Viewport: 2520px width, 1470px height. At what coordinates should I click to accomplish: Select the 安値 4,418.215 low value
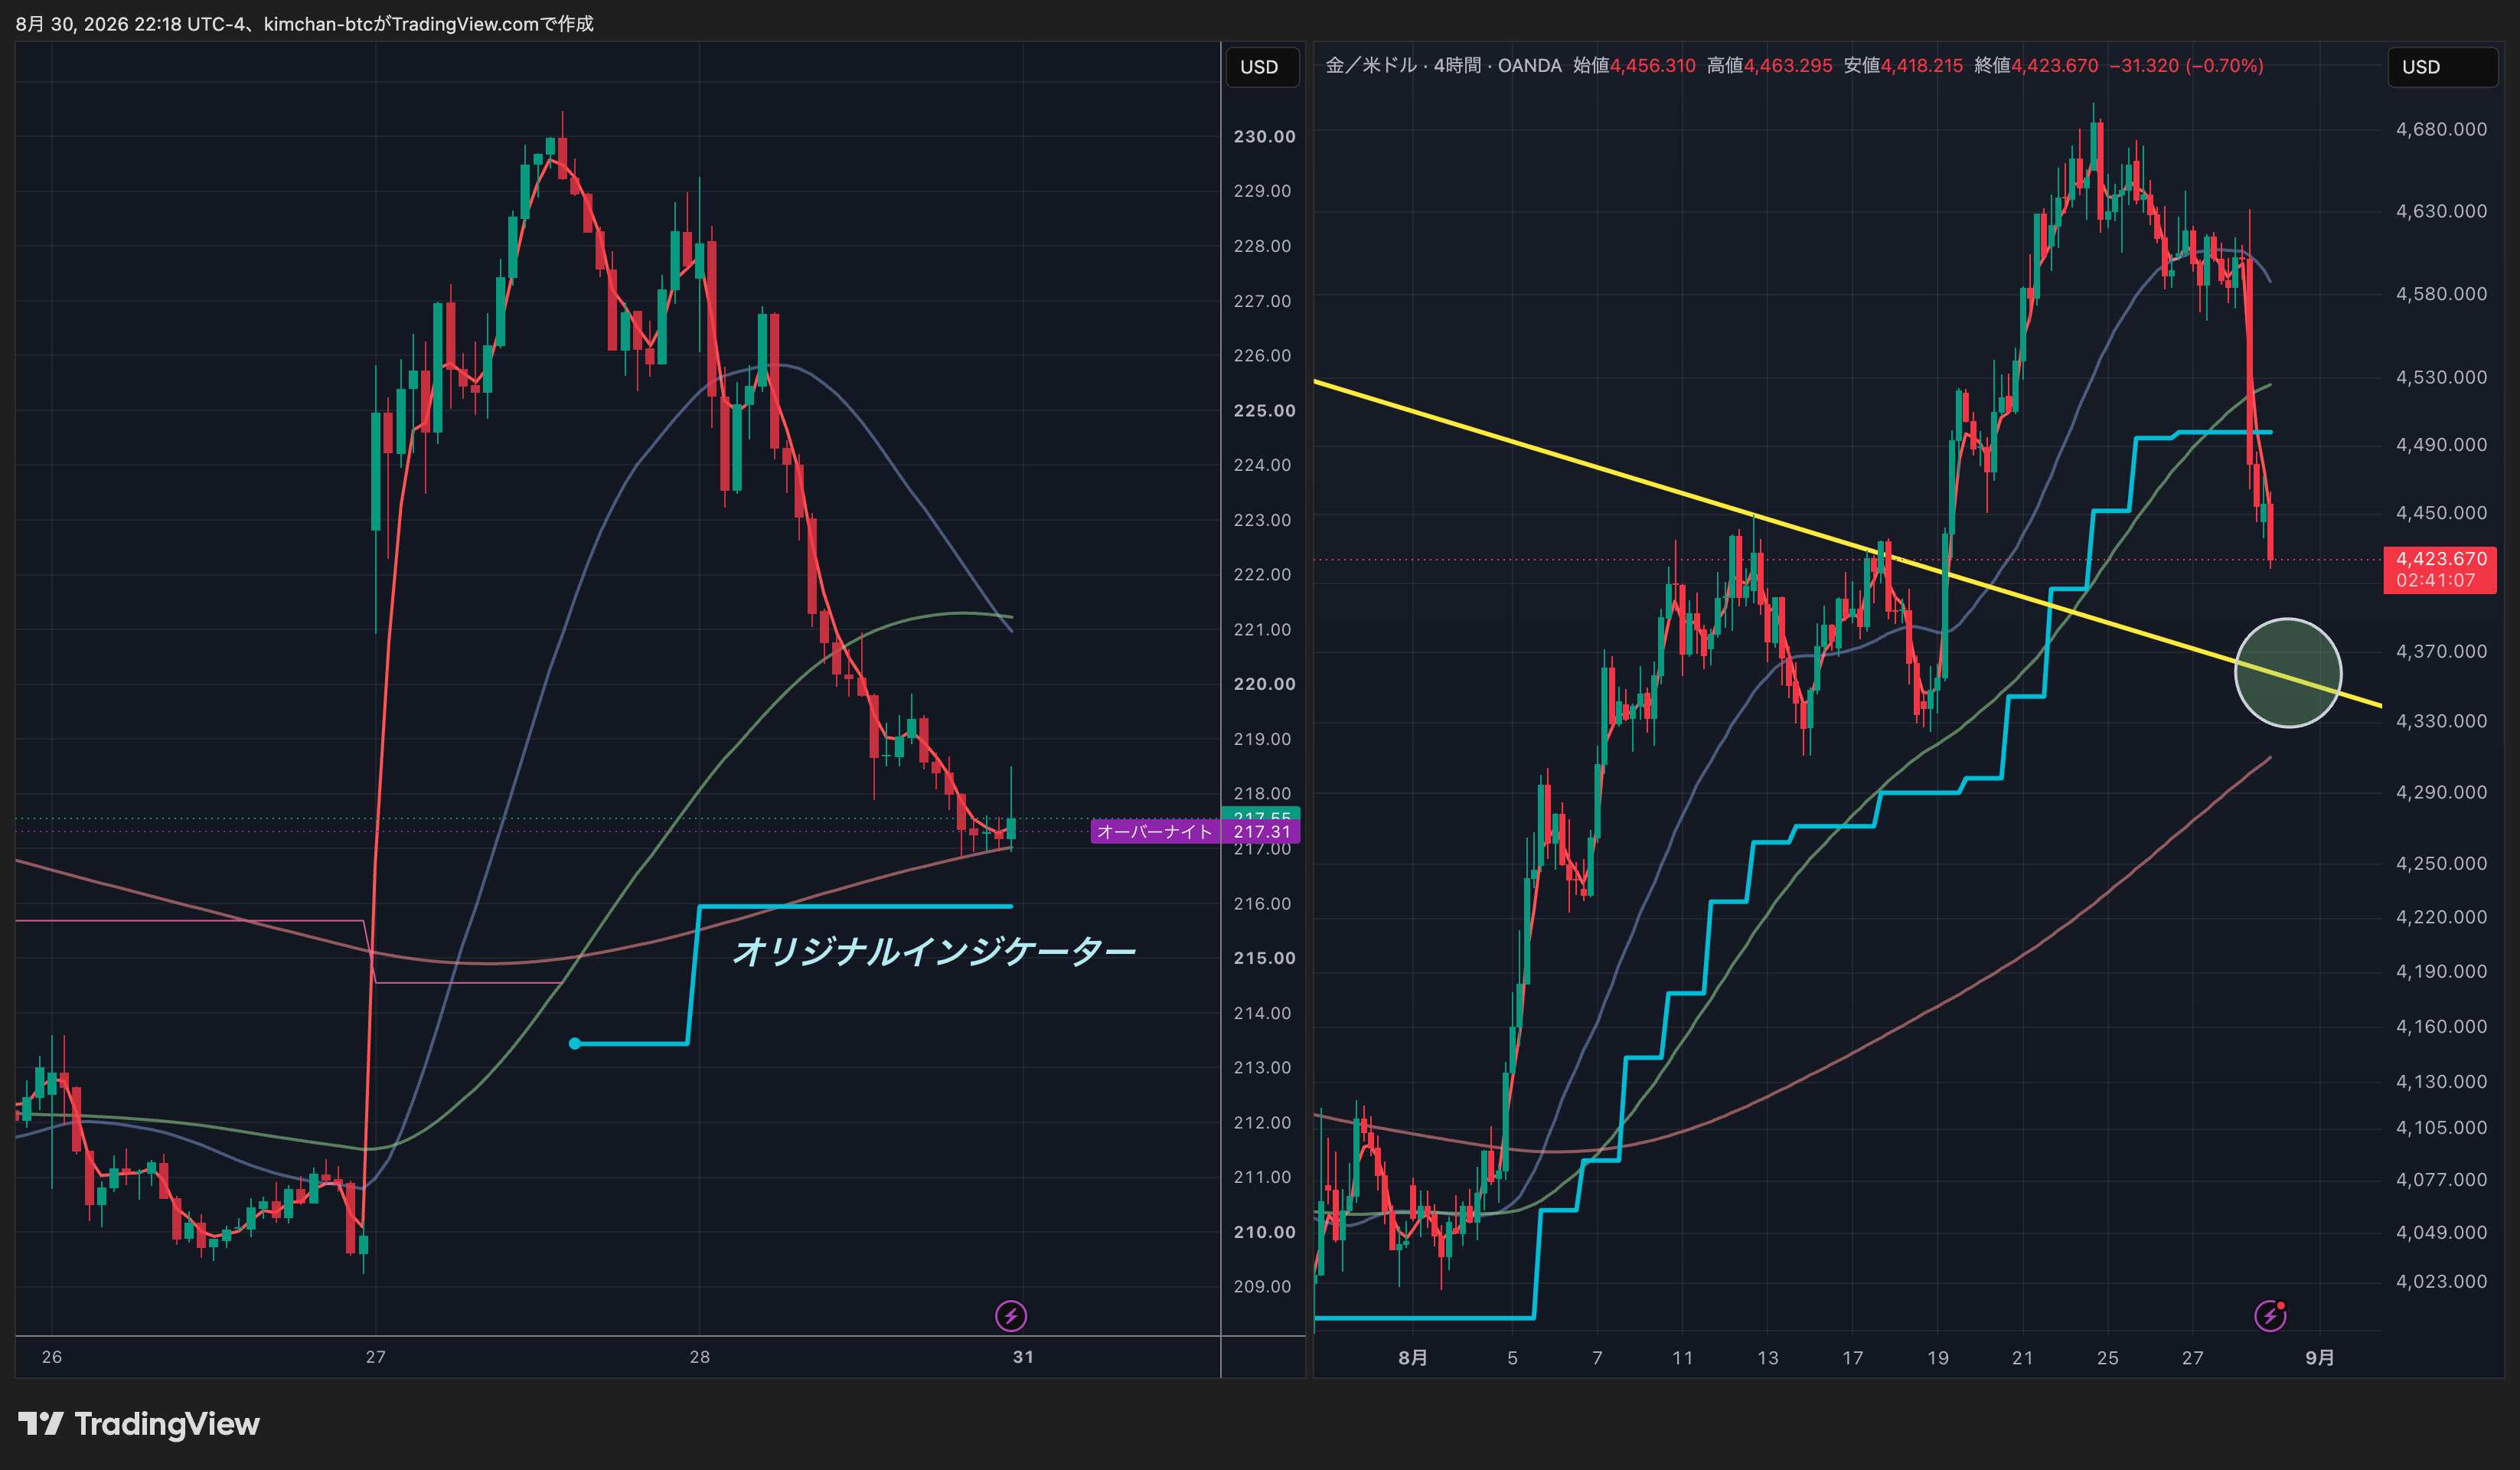pos(1903,66)
